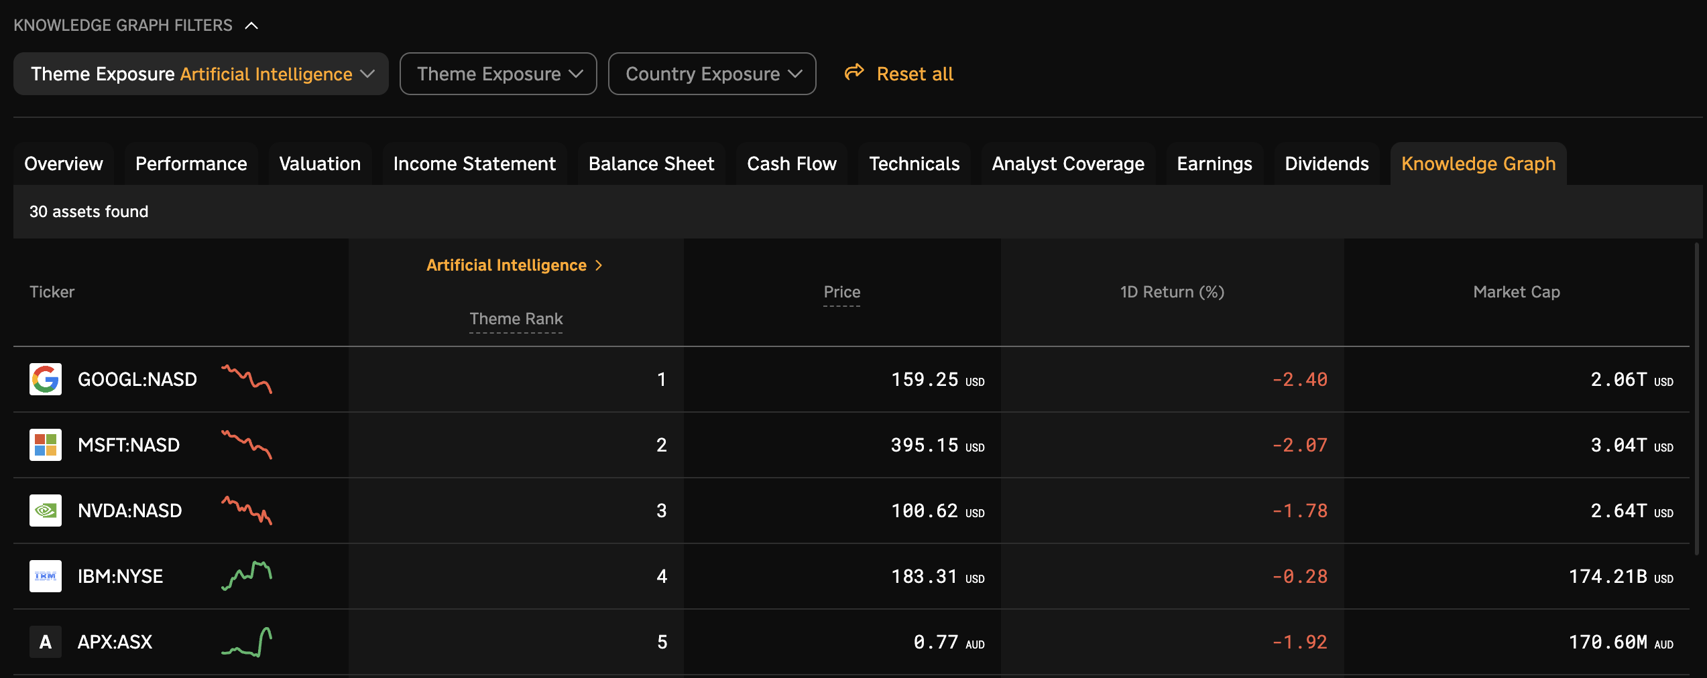The width and height of the screenshot is (1707, 678).
Task: Open the APX:ASX ticker
Action: point(115,642)
